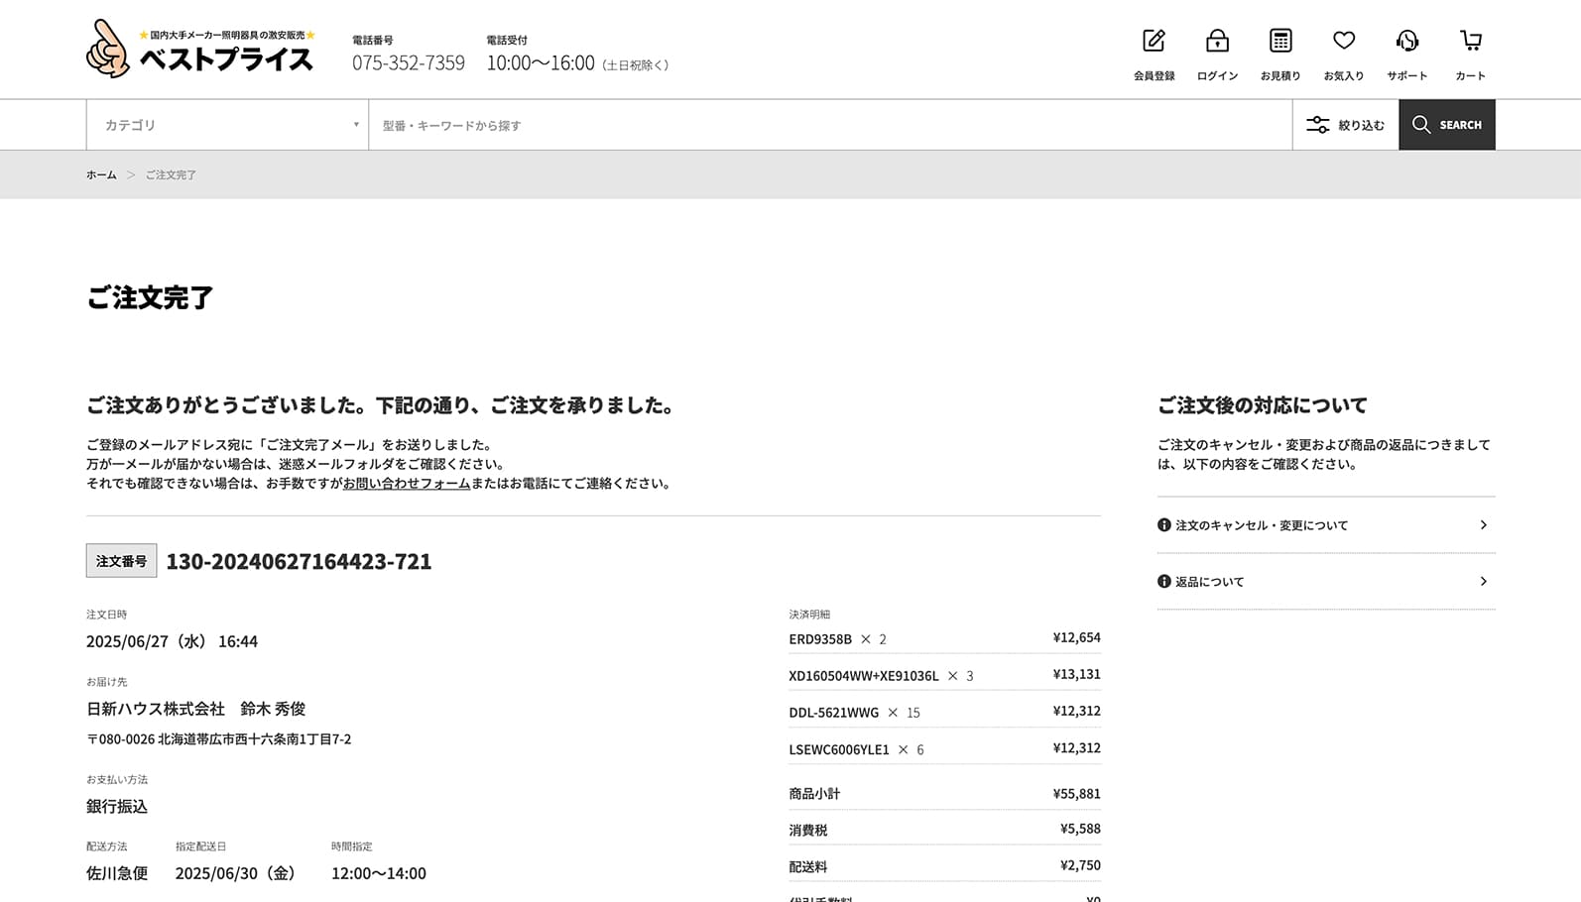Open the ログイン lock icon
The width and height of the screenshot is (1581, 902).
pos(1217,42)
